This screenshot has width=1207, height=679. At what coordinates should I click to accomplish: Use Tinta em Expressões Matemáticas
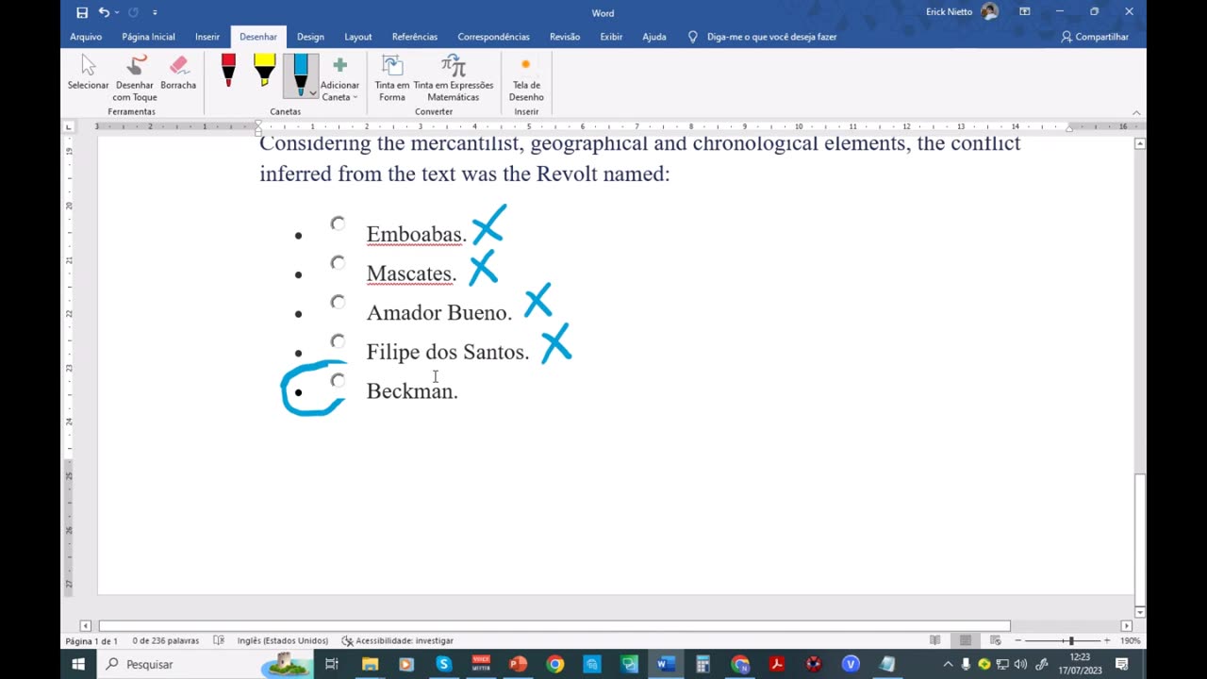pyautogui.click(x=454, y=77)
